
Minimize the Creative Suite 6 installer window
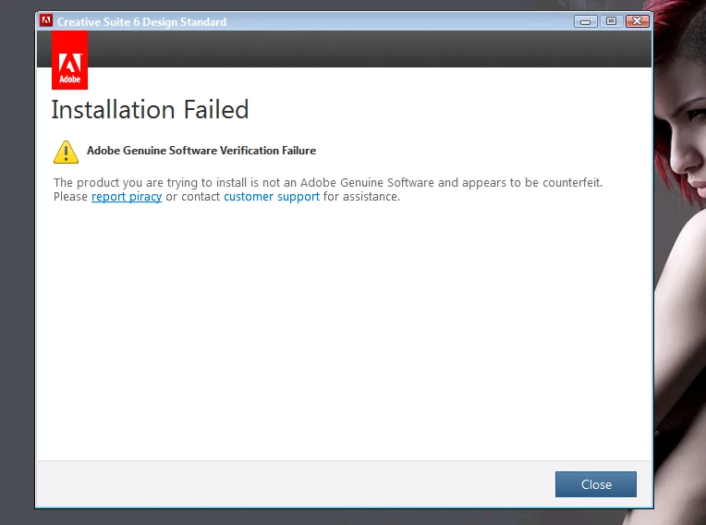(585, 21)
